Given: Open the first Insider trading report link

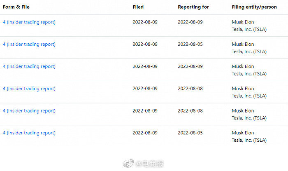Looking at the screenshot, I should [x=29, y=22].
